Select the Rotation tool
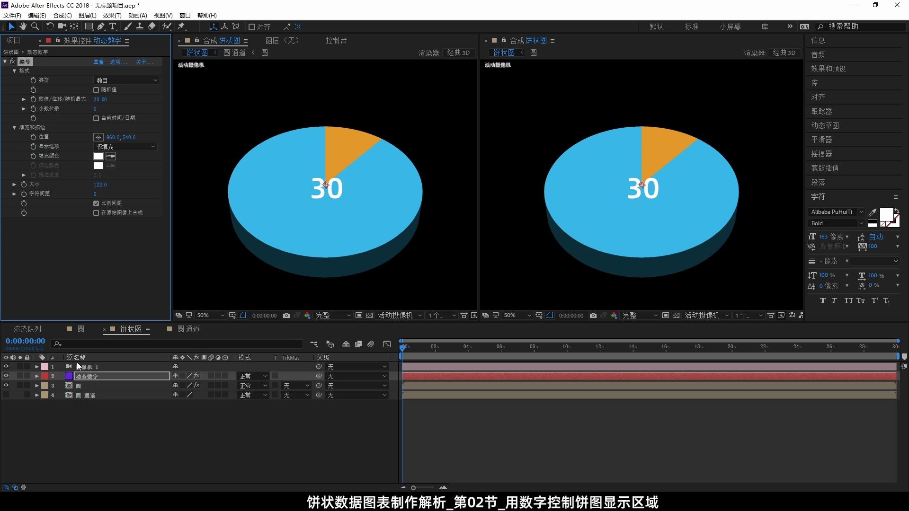Viewport: 909px width, 511px height. point(50,26)
